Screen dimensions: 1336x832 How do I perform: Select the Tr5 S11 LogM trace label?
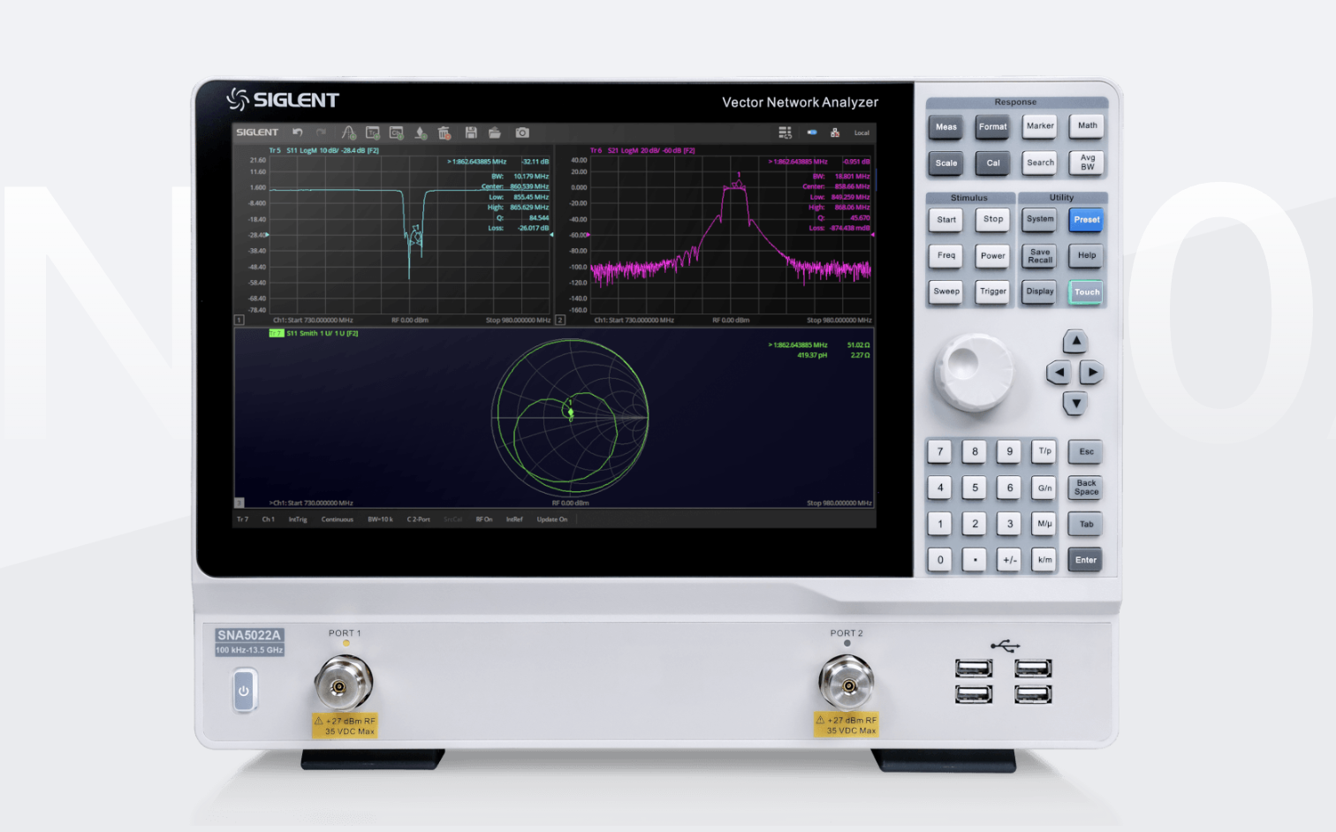(x=324, y=151)
